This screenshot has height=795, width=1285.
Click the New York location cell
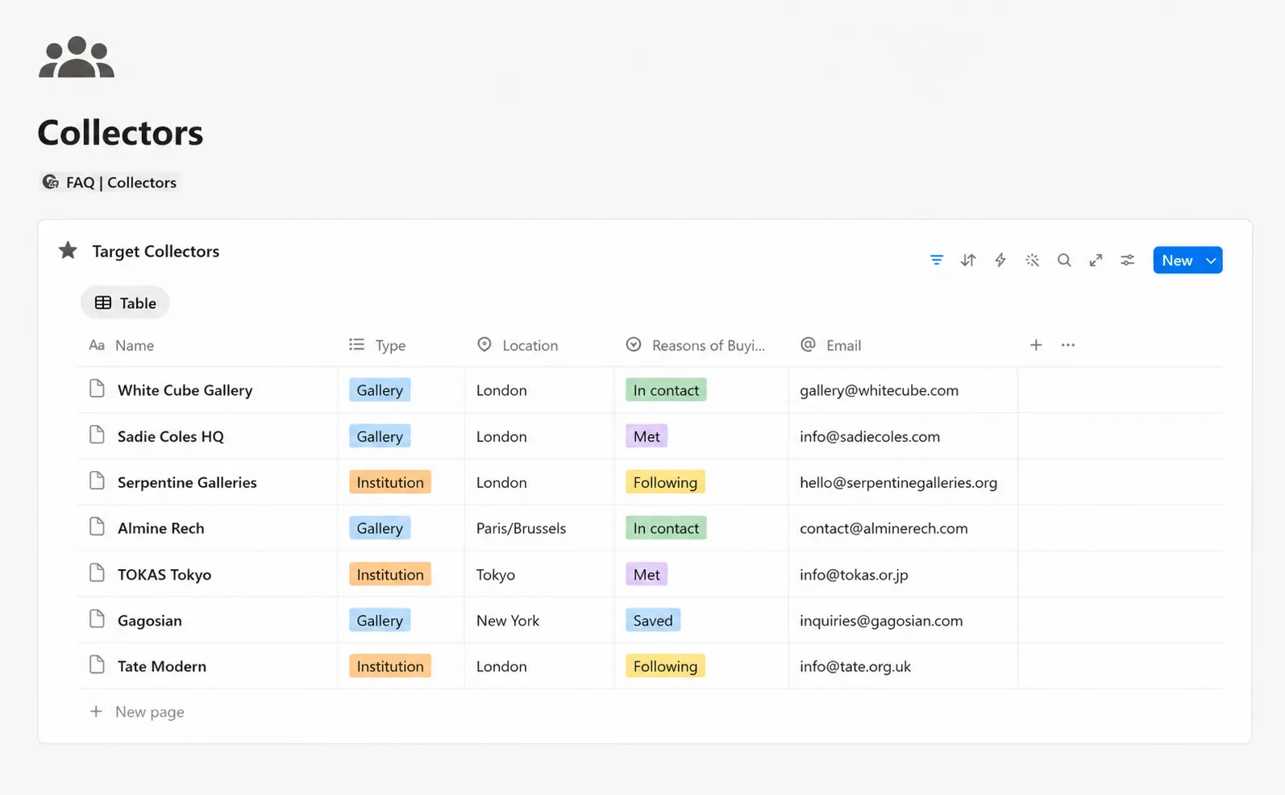pyautogui.click(x=508, y=620)
